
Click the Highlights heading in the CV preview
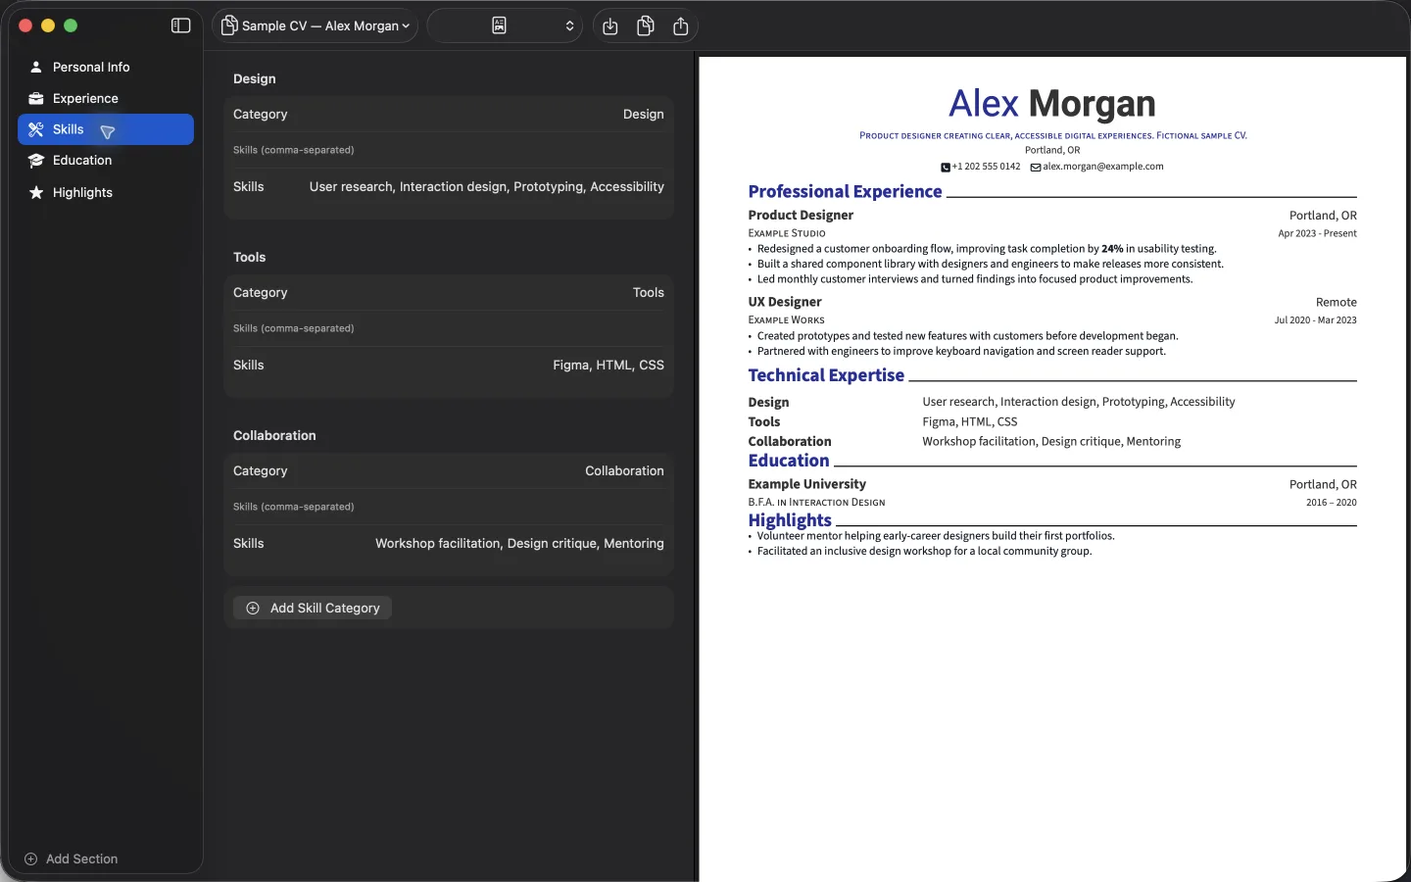[790, 520]
